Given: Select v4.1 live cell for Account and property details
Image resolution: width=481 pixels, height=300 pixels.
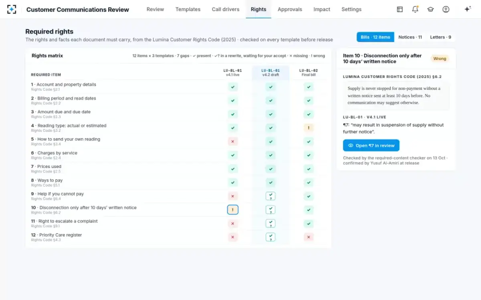Looking at the screenshot, I should 233,87.
